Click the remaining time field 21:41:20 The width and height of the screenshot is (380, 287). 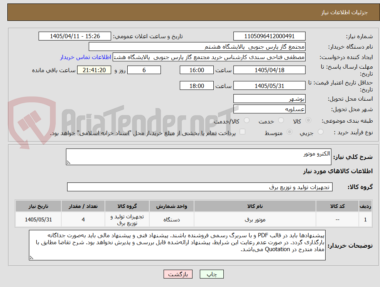(x=94, y=70)
